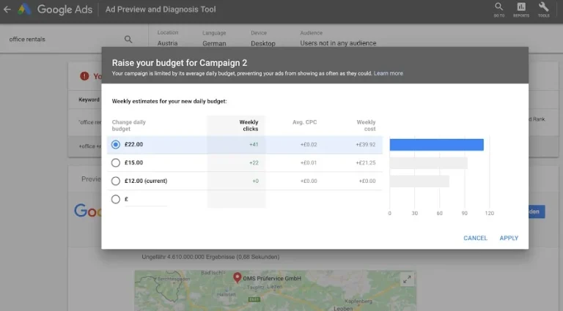The image size is (563, 311).
Task: Click the red error alert icon
Action: [x=84, y=76]
